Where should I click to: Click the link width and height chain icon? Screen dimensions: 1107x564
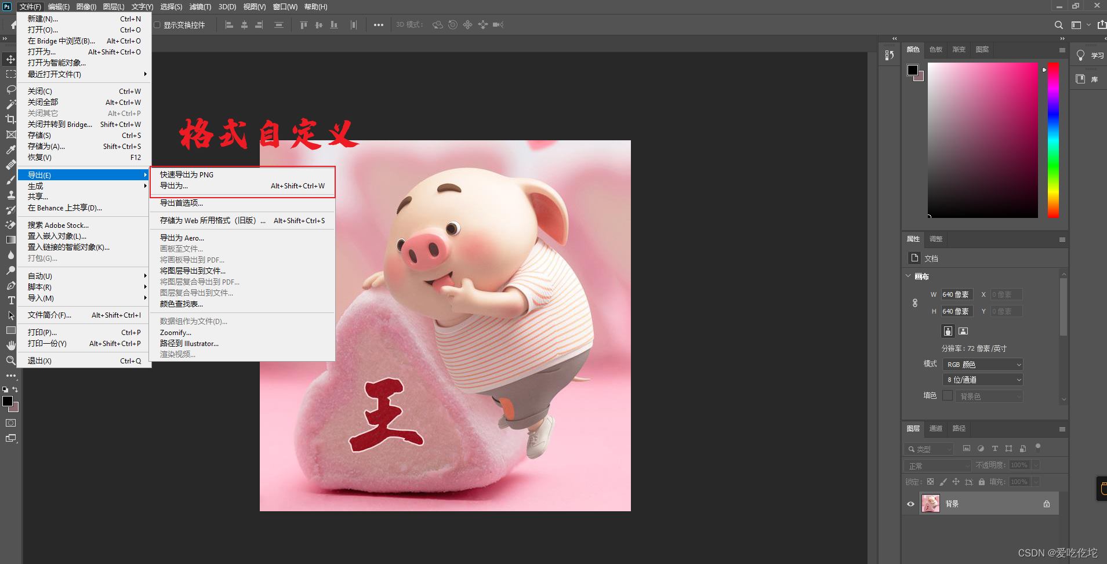click(914, 303)
